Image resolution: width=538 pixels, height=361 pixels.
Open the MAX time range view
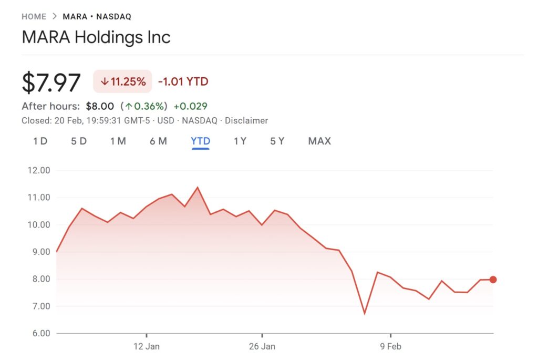[x=319, y=141]
